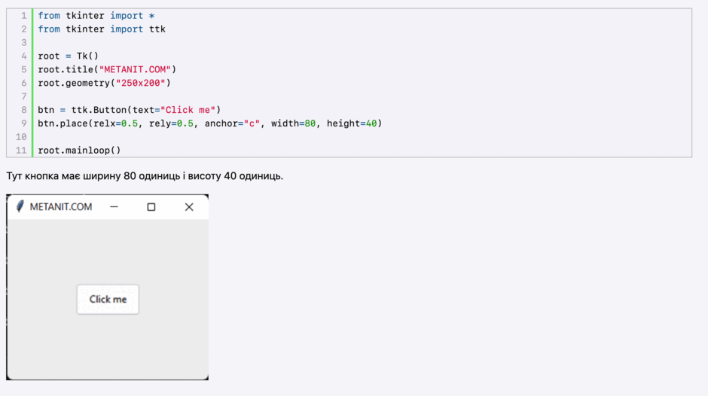708x396 pixels.
Task: Maximize the METANIT.COM window
Action: pos(151,207)
